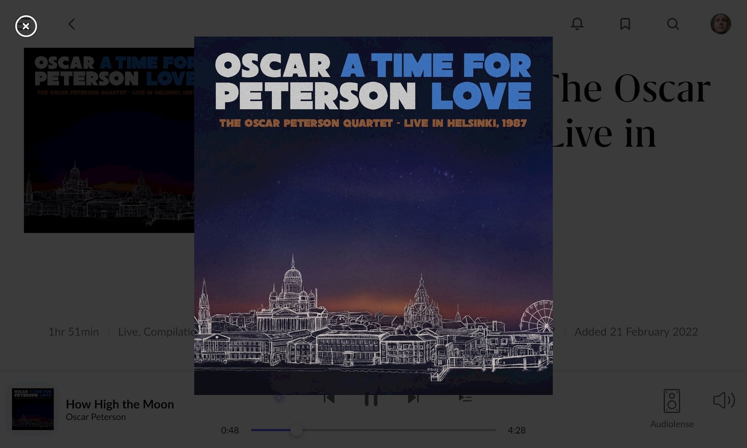This screenshot has height=448, width=747.
Task: Close the enlarged album cover overlay
Action: (x=26, y=26)
